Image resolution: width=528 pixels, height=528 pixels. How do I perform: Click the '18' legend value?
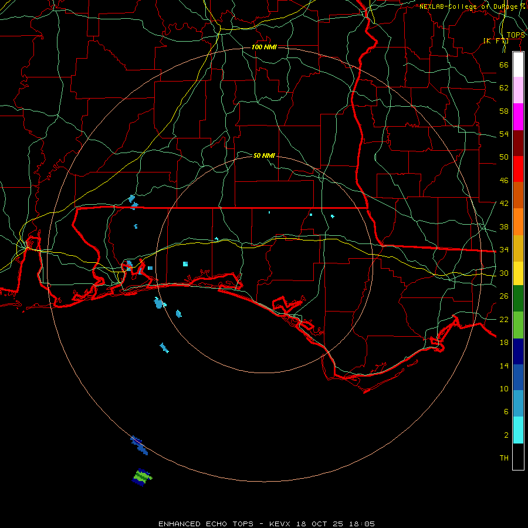tap(504, 343)
